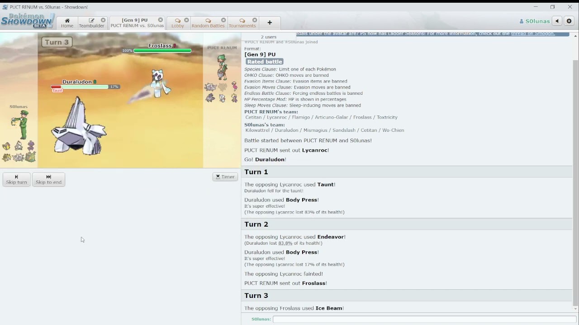Open the battle Timer button
This screenshot has width=579, height=325.
[x=225, y=177]
